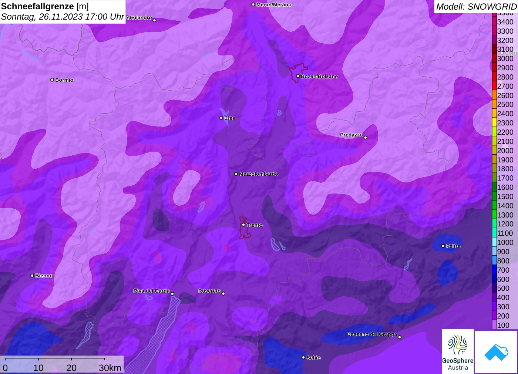Image resolution: width=518 pixels, height=374 pixels.
Task: Select the date "Sonntag, 26.11.2023 17:00 Uhr"
Action: pyautogui.click(x=63, y=17)
